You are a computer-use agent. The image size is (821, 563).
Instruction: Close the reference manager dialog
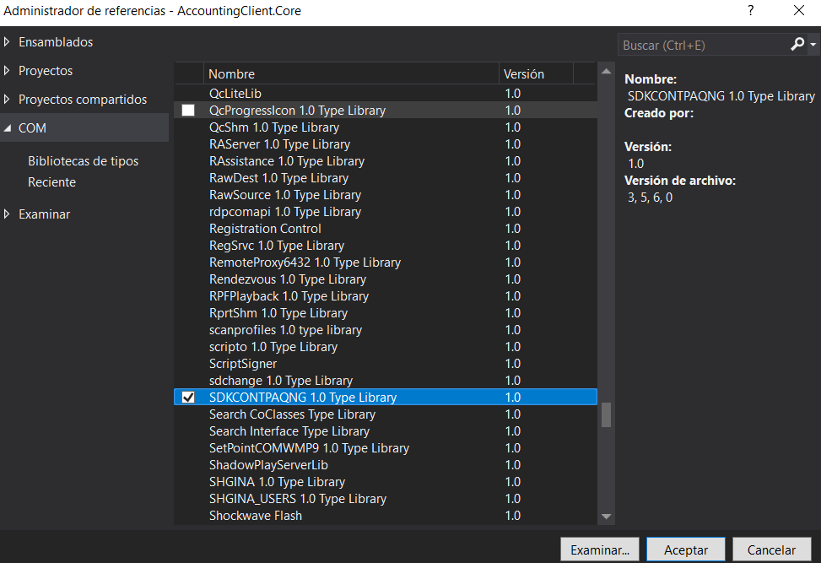click(x=798, y=10)
